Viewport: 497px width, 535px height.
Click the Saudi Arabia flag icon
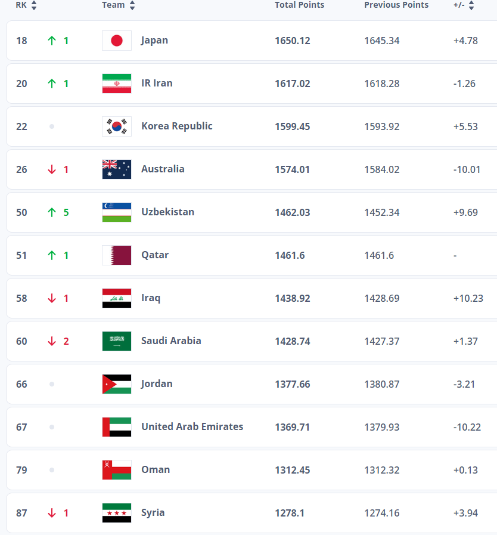click(x=117, y=341)
